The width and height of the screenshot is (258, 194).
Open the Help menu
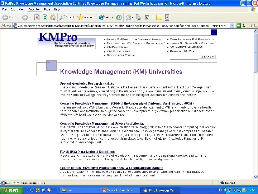57,9
